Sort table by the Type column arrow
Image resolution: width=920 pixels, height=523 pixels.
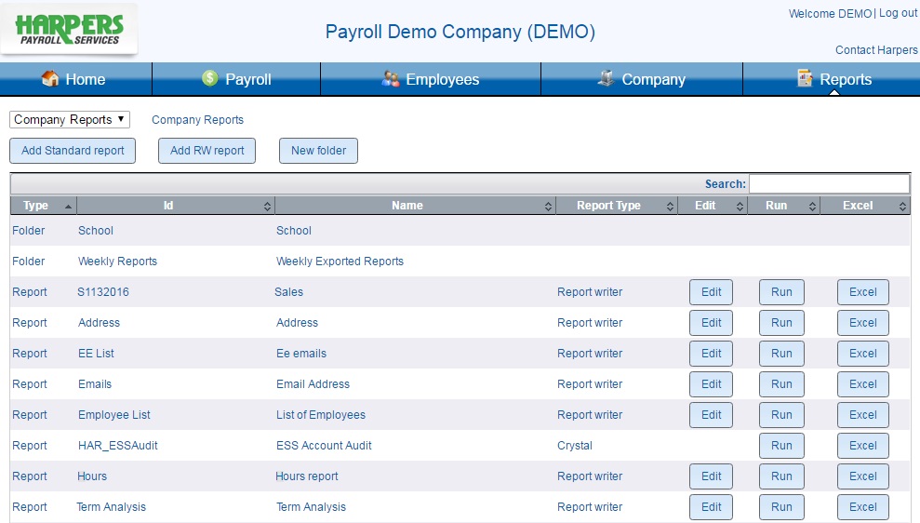click(68, 206)
